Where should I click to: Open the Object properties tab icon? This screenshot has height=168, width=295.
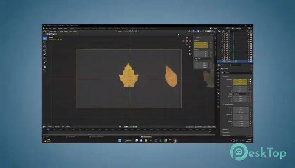218,93
